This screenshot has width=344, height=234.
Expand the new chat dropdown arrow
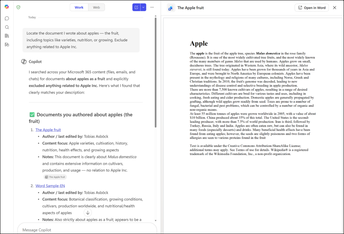pyautogui.click(x=143, y=7)
